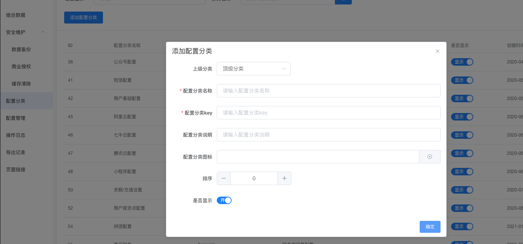Open 导出记录 in sidebar
This screenshot has width=523, height=244.
[x=16, y=152]
